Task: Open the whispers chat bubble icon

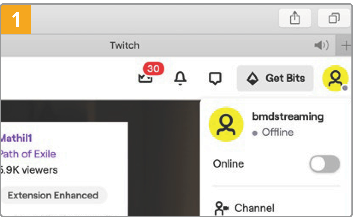Action: (215, 78)
